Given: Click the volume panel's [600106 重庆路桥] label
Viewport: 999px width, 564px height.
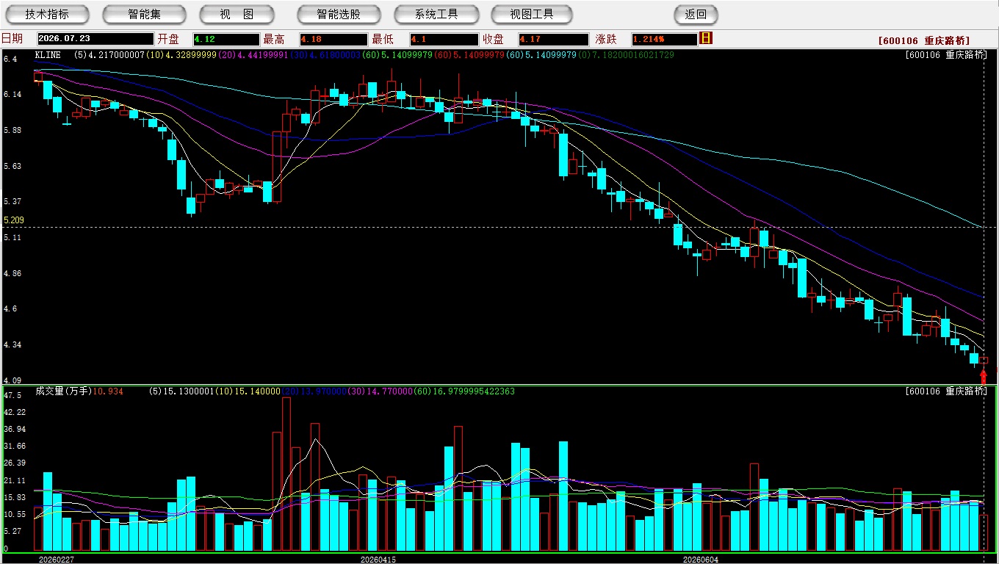Looking at the screenshot, I should coord(947,391).
